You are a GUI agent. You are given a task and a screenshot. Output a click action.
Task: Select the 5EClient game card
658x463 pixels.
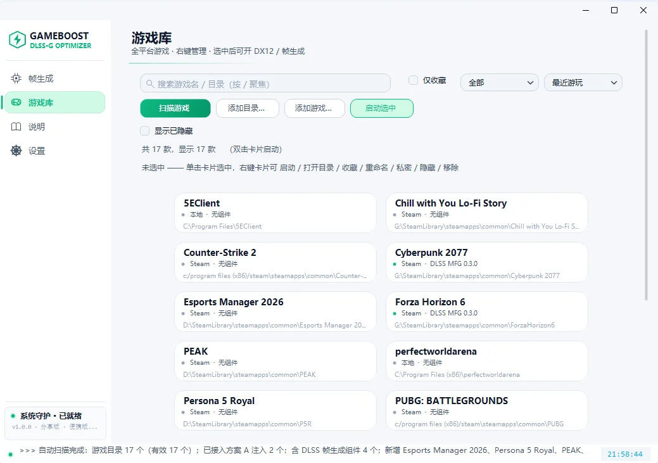(275, 213)
